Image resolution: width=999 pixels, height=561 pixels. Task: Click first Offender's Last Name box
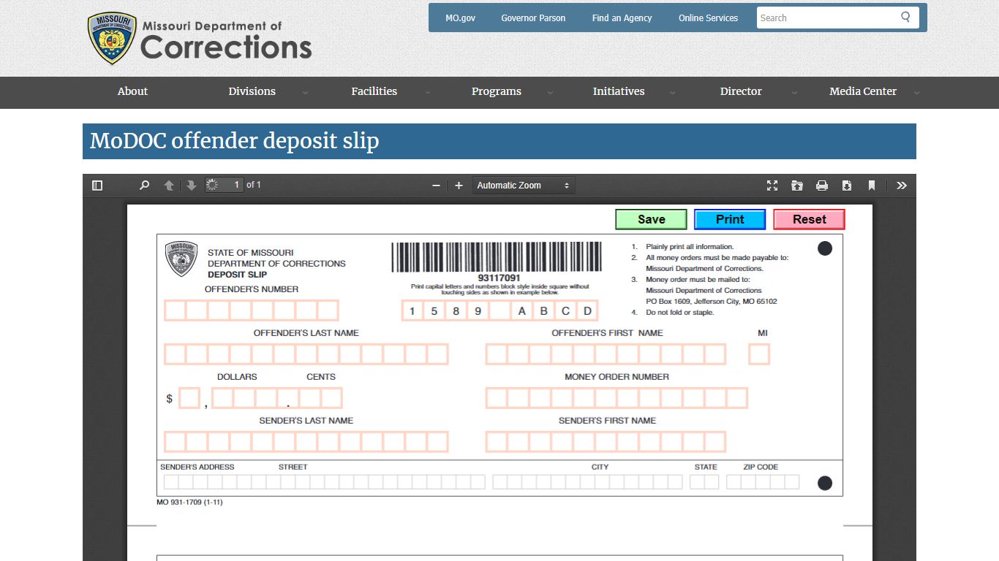[x=175, y=354]
